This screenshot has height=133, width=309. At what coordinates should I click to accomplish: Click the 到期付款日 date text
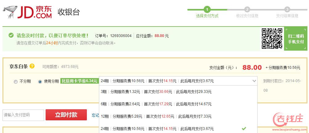pos(282,85)
